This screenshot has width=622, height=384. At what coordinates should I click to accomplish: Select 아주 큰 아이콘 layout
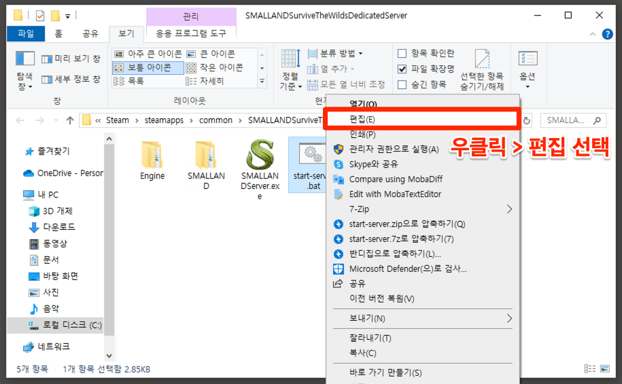click(x=148, y=54)
